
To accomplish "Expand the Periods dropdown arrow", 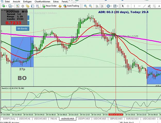I will tap(111, 6).
